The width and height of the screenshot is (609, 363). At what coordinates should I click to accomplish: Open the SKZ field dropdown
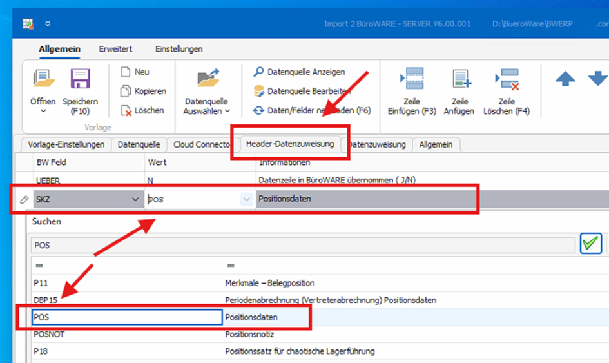click(135, 199)
